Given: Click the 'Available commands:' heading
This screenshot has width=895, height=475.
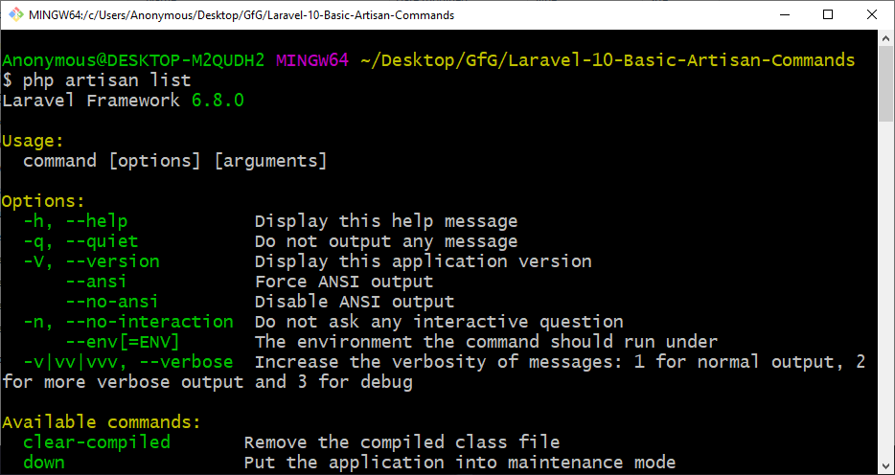Looking at the screenshot, I should tap(101, 422).
